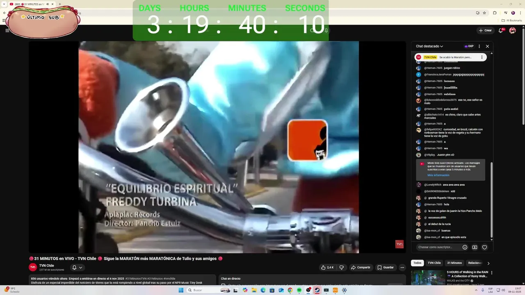Image resolution: width=525 pixels, height=295 pixels.
Task: Close the live chat panel
Action: tap(487, 46)
